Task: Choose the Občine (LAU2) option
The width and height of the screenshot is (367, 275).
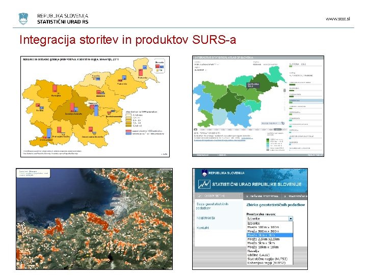Action: point(270,255)
